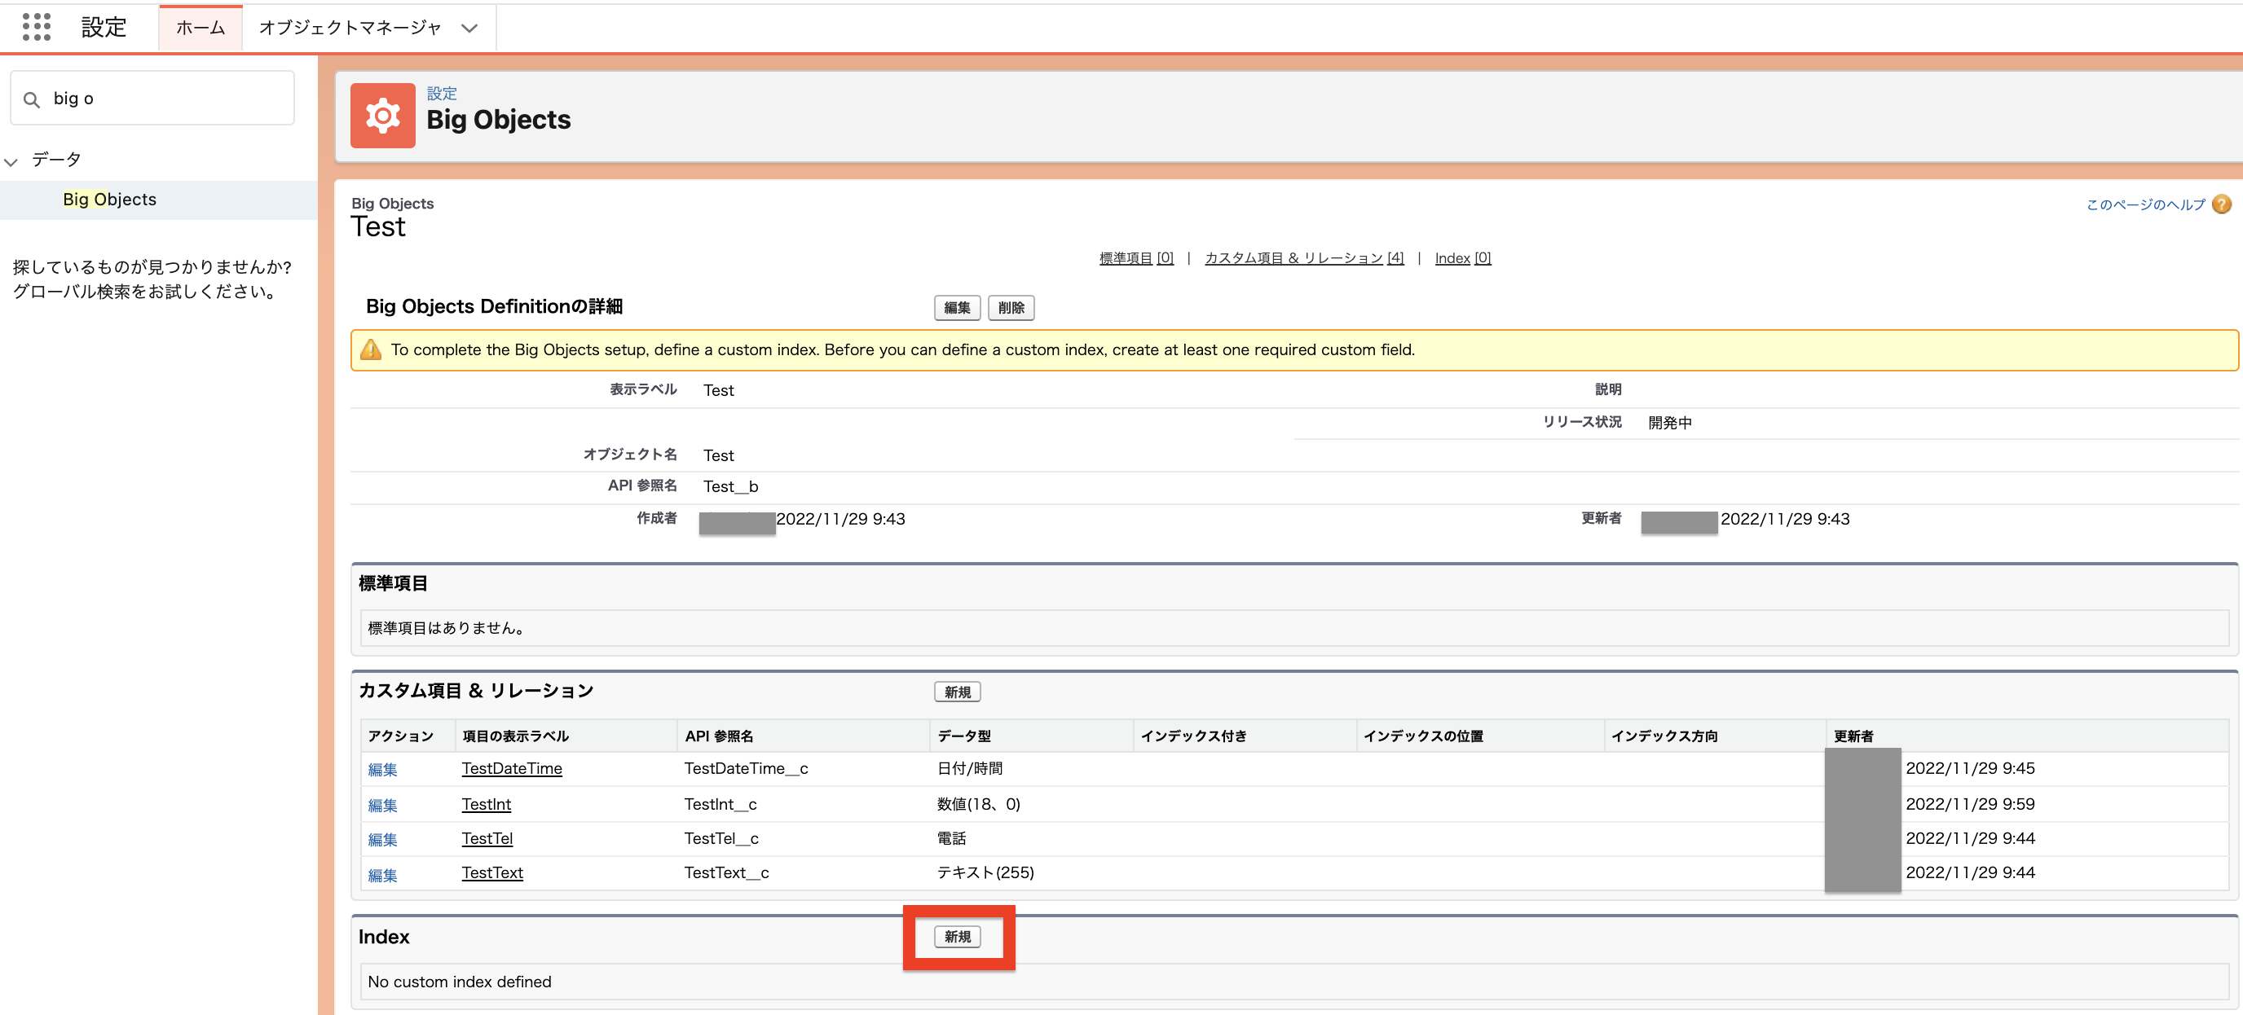The width and height of the screenshot is (2243, 1015).
Task: Open the TestText field link
Action: (x=492, y=872)
